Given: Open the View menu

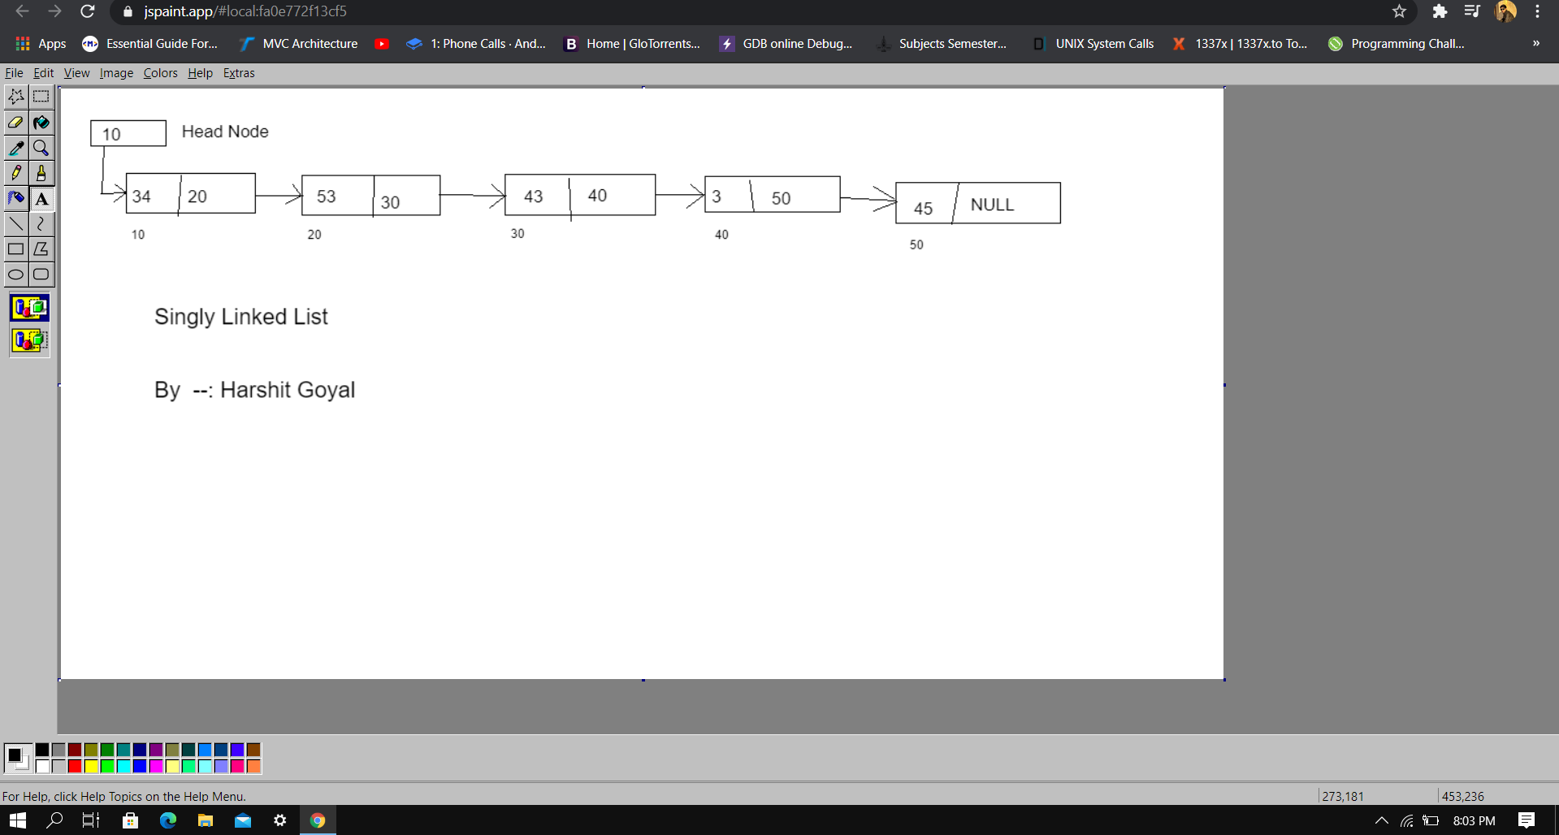Looking at the screenshot, I should click(x=76, y=73).
